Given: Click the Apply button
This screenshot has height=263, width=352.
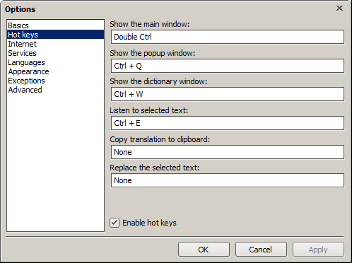Looking at the screenshot, I should click(x=318, y=250).
